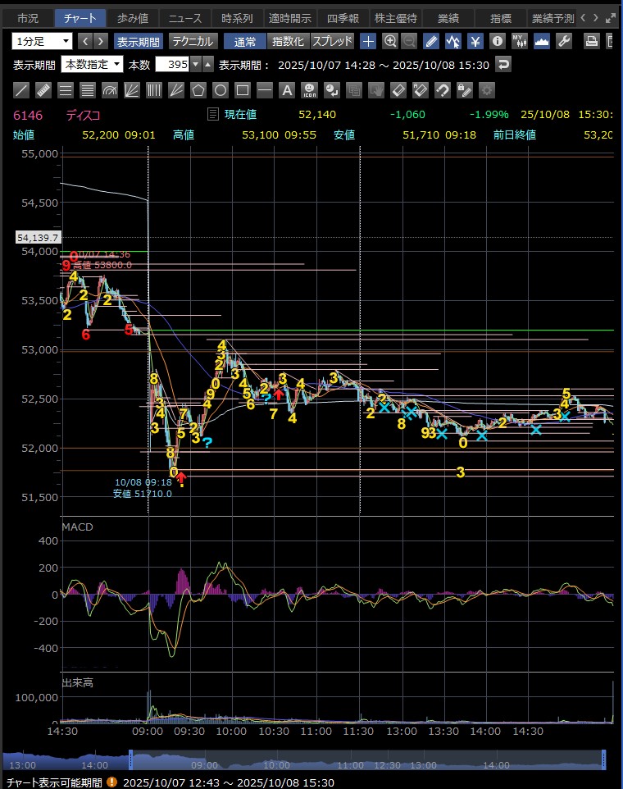Click the crosshair cursor icon

(368, 41)
